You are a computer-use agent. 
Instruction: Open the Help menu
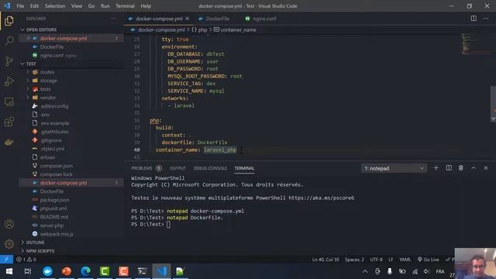pyautogui.click(x=146, y=6)
